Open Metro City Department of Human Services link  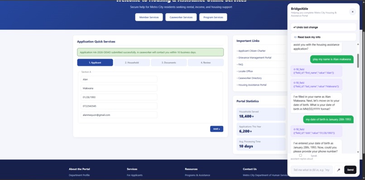(x=266, y=175)
